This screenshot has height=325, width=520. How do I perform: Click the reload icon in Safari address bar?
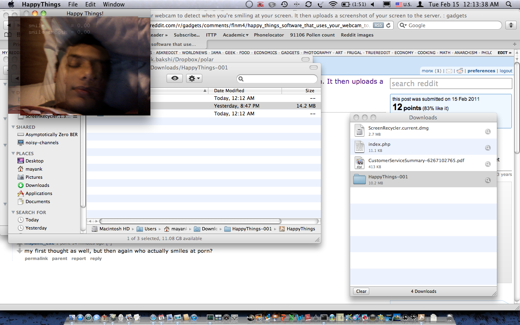[x=389, y=25]
